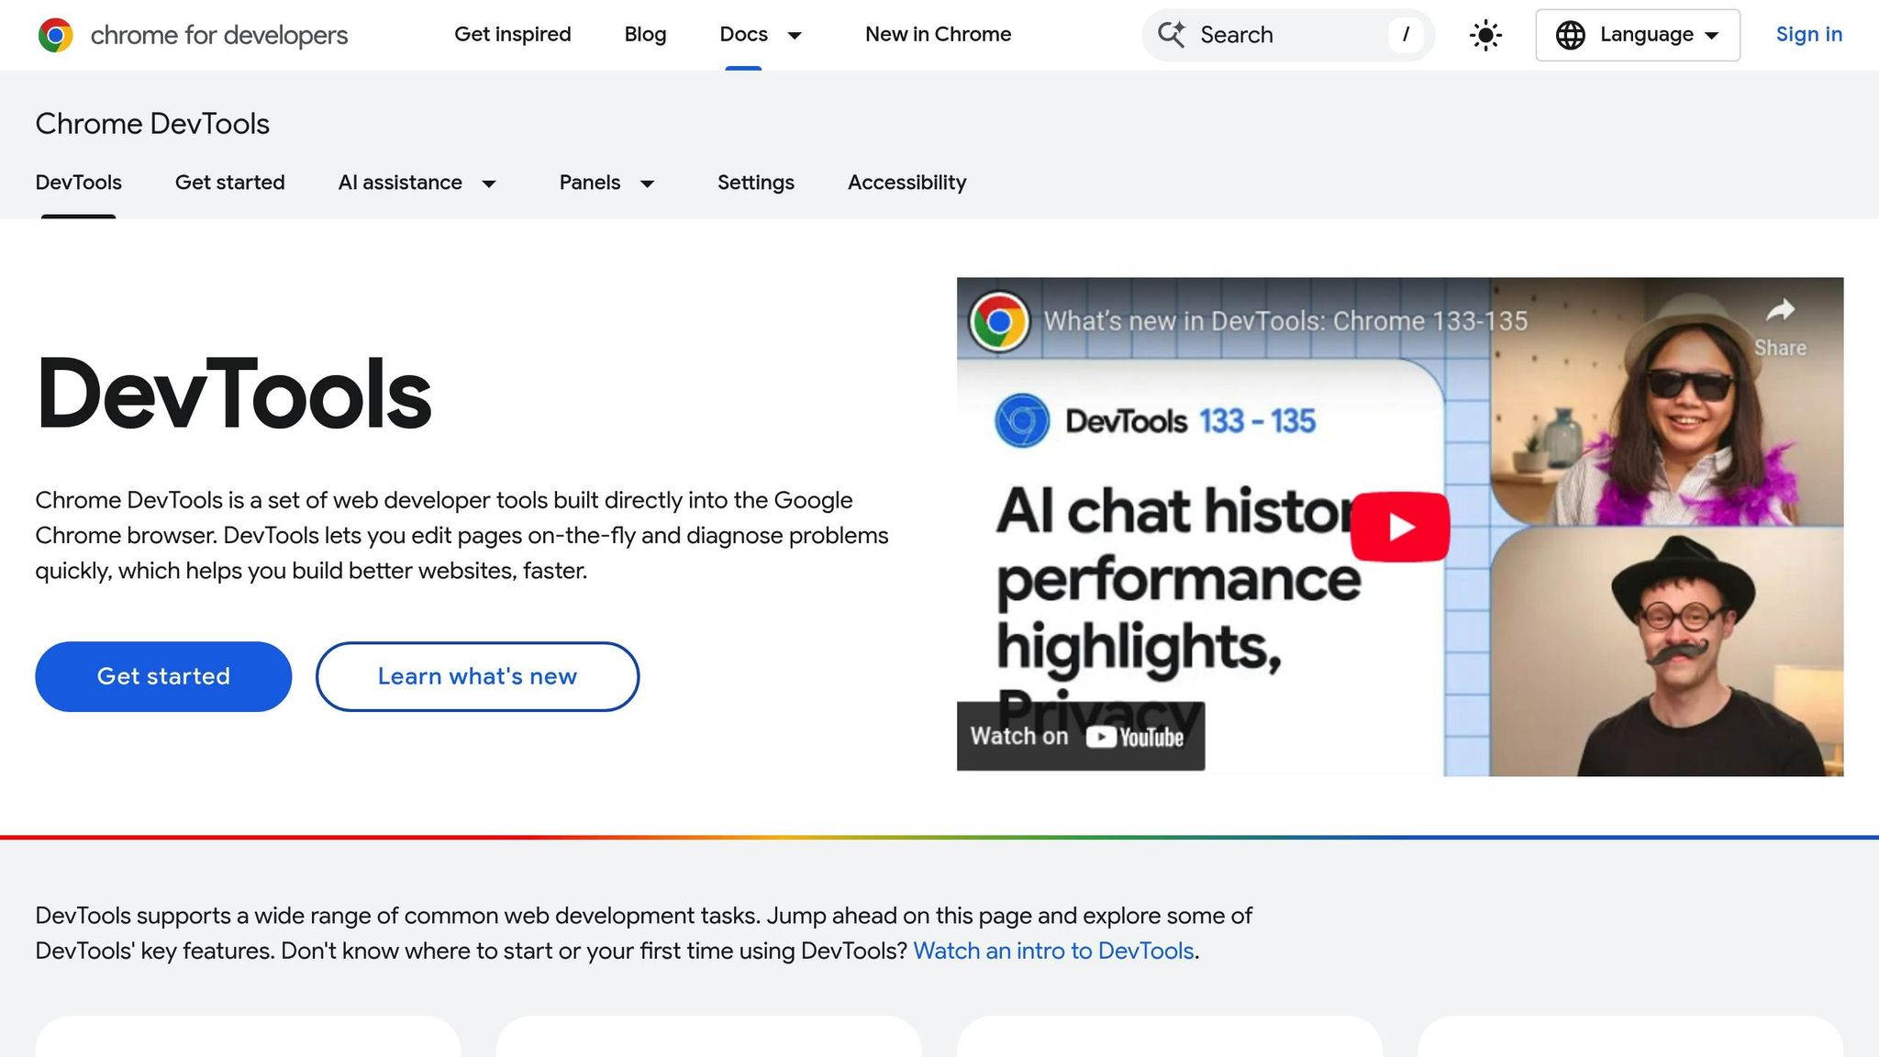Open the Blog menu item

(645, 35)
